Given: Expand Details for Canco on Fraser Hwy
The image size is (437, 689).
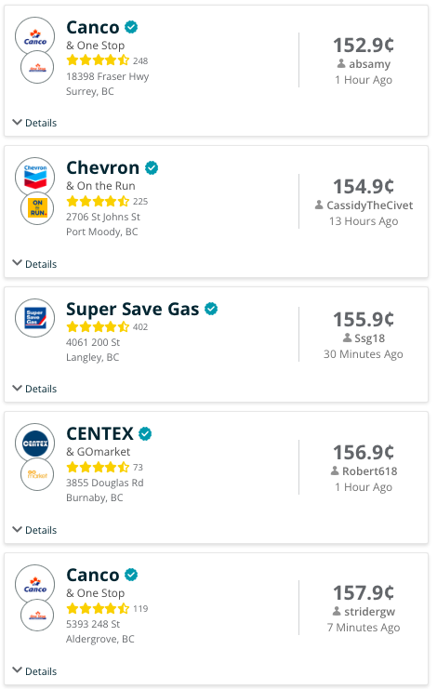Looking at the screenshot, I should click(34, 123).
